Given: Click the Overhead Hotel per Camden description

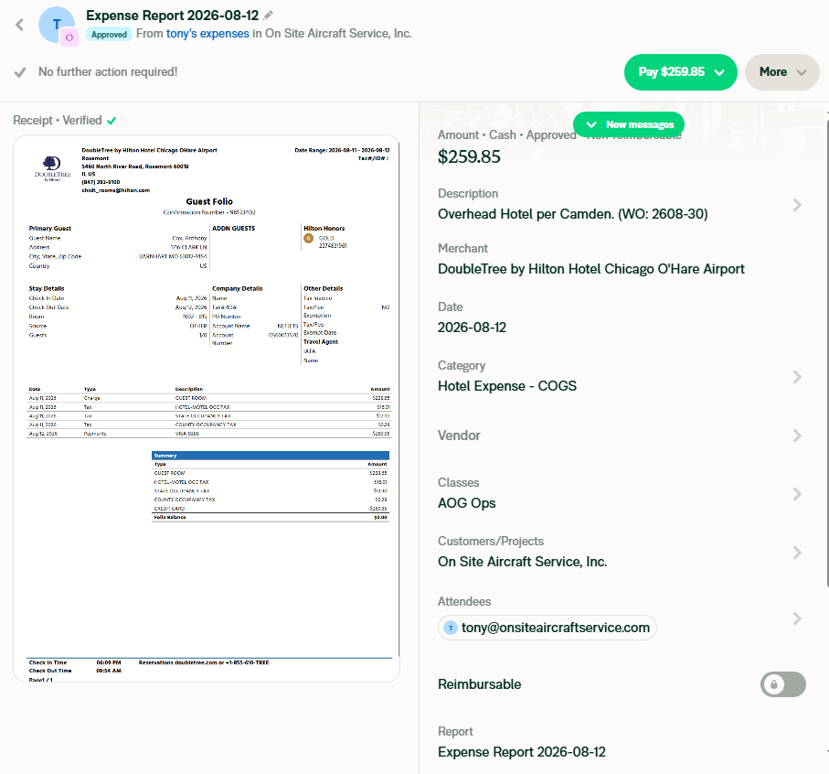Looking at the screenshot, I should pos(572,214).
